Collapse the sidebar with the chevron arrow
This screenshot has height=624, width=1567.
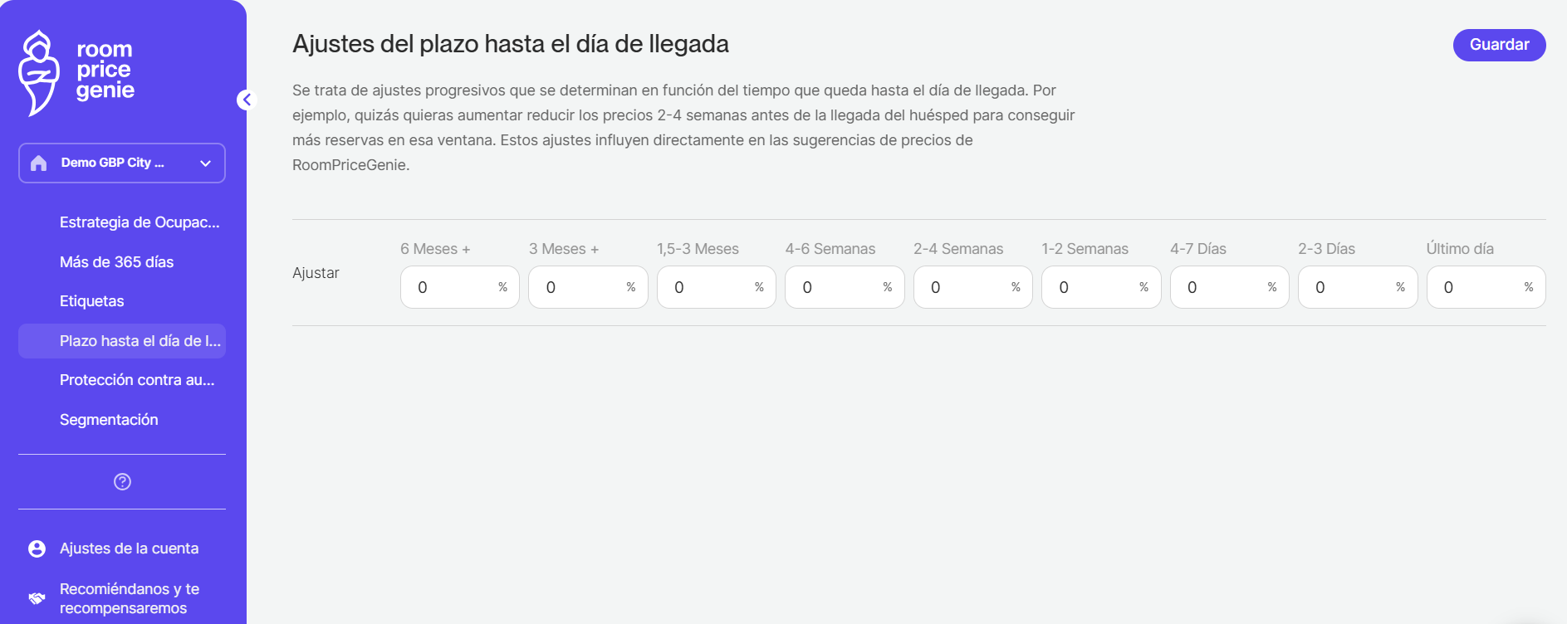pyautogui.click(x=247, y=100)
